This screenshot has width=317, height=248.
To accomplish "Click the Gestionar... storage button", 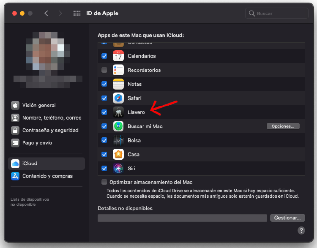I will coord(287,218).
